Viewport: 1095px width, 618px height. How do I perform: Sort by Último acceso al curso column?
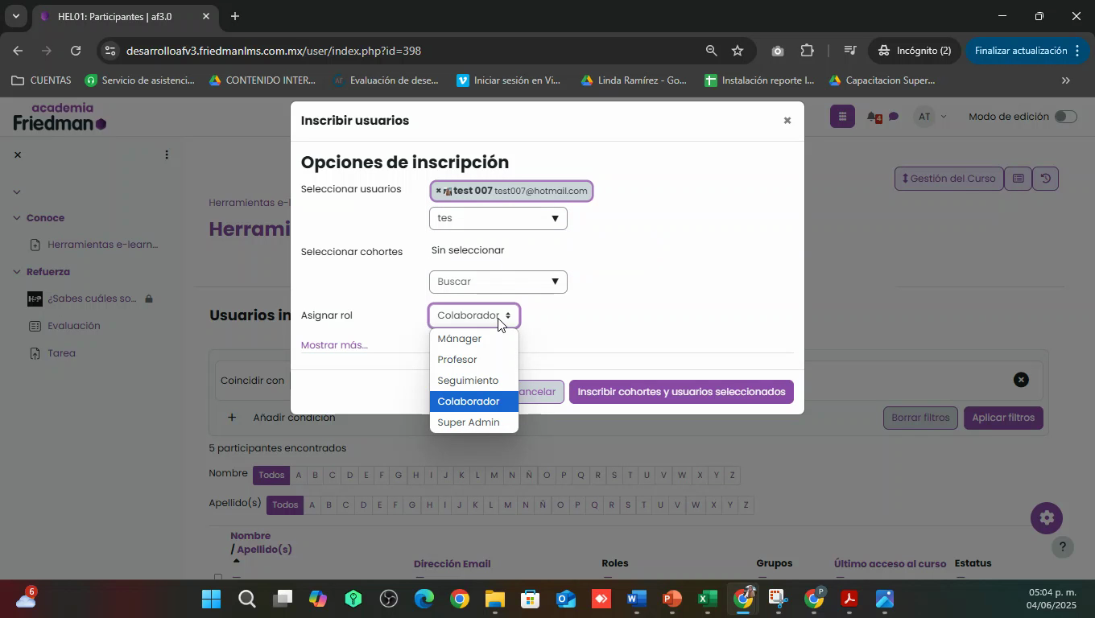(x=890, y=563)
